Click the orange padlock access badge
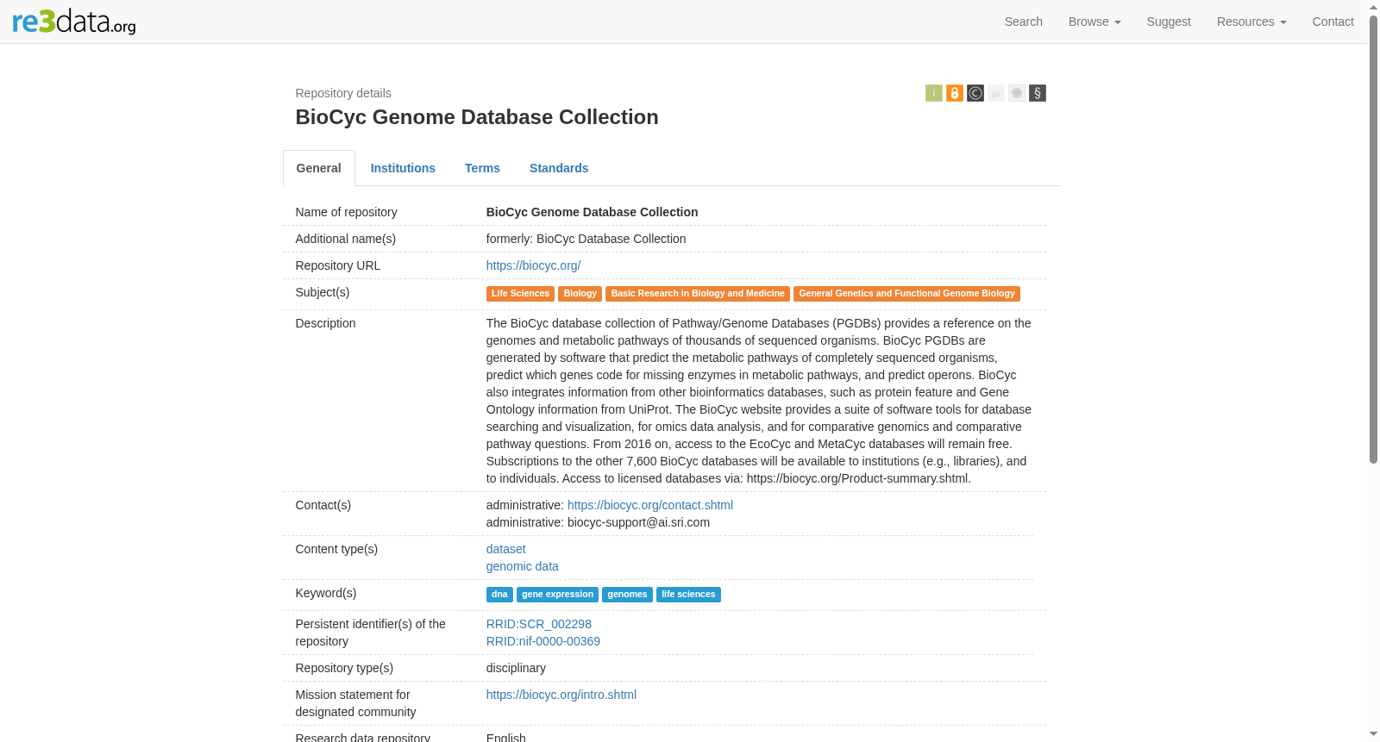 [954, 93]
